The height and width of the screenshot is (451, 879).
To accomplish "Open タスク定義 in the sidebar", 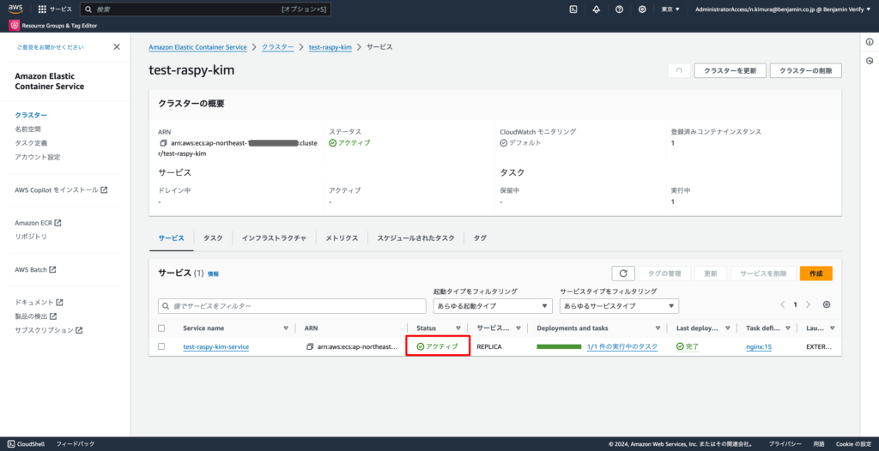I will (x=32, y=143).
